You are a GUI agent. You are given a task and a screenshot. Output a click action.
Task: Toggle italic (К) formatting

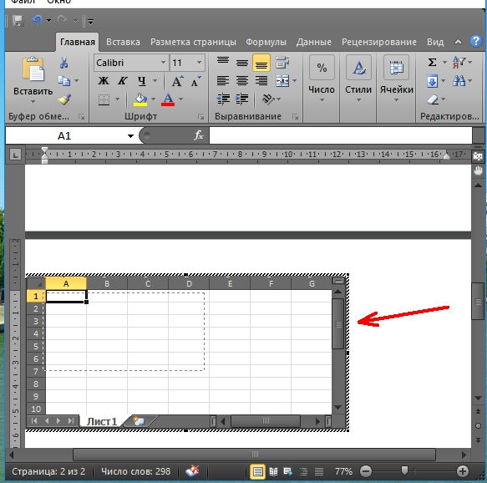point(123,81)
